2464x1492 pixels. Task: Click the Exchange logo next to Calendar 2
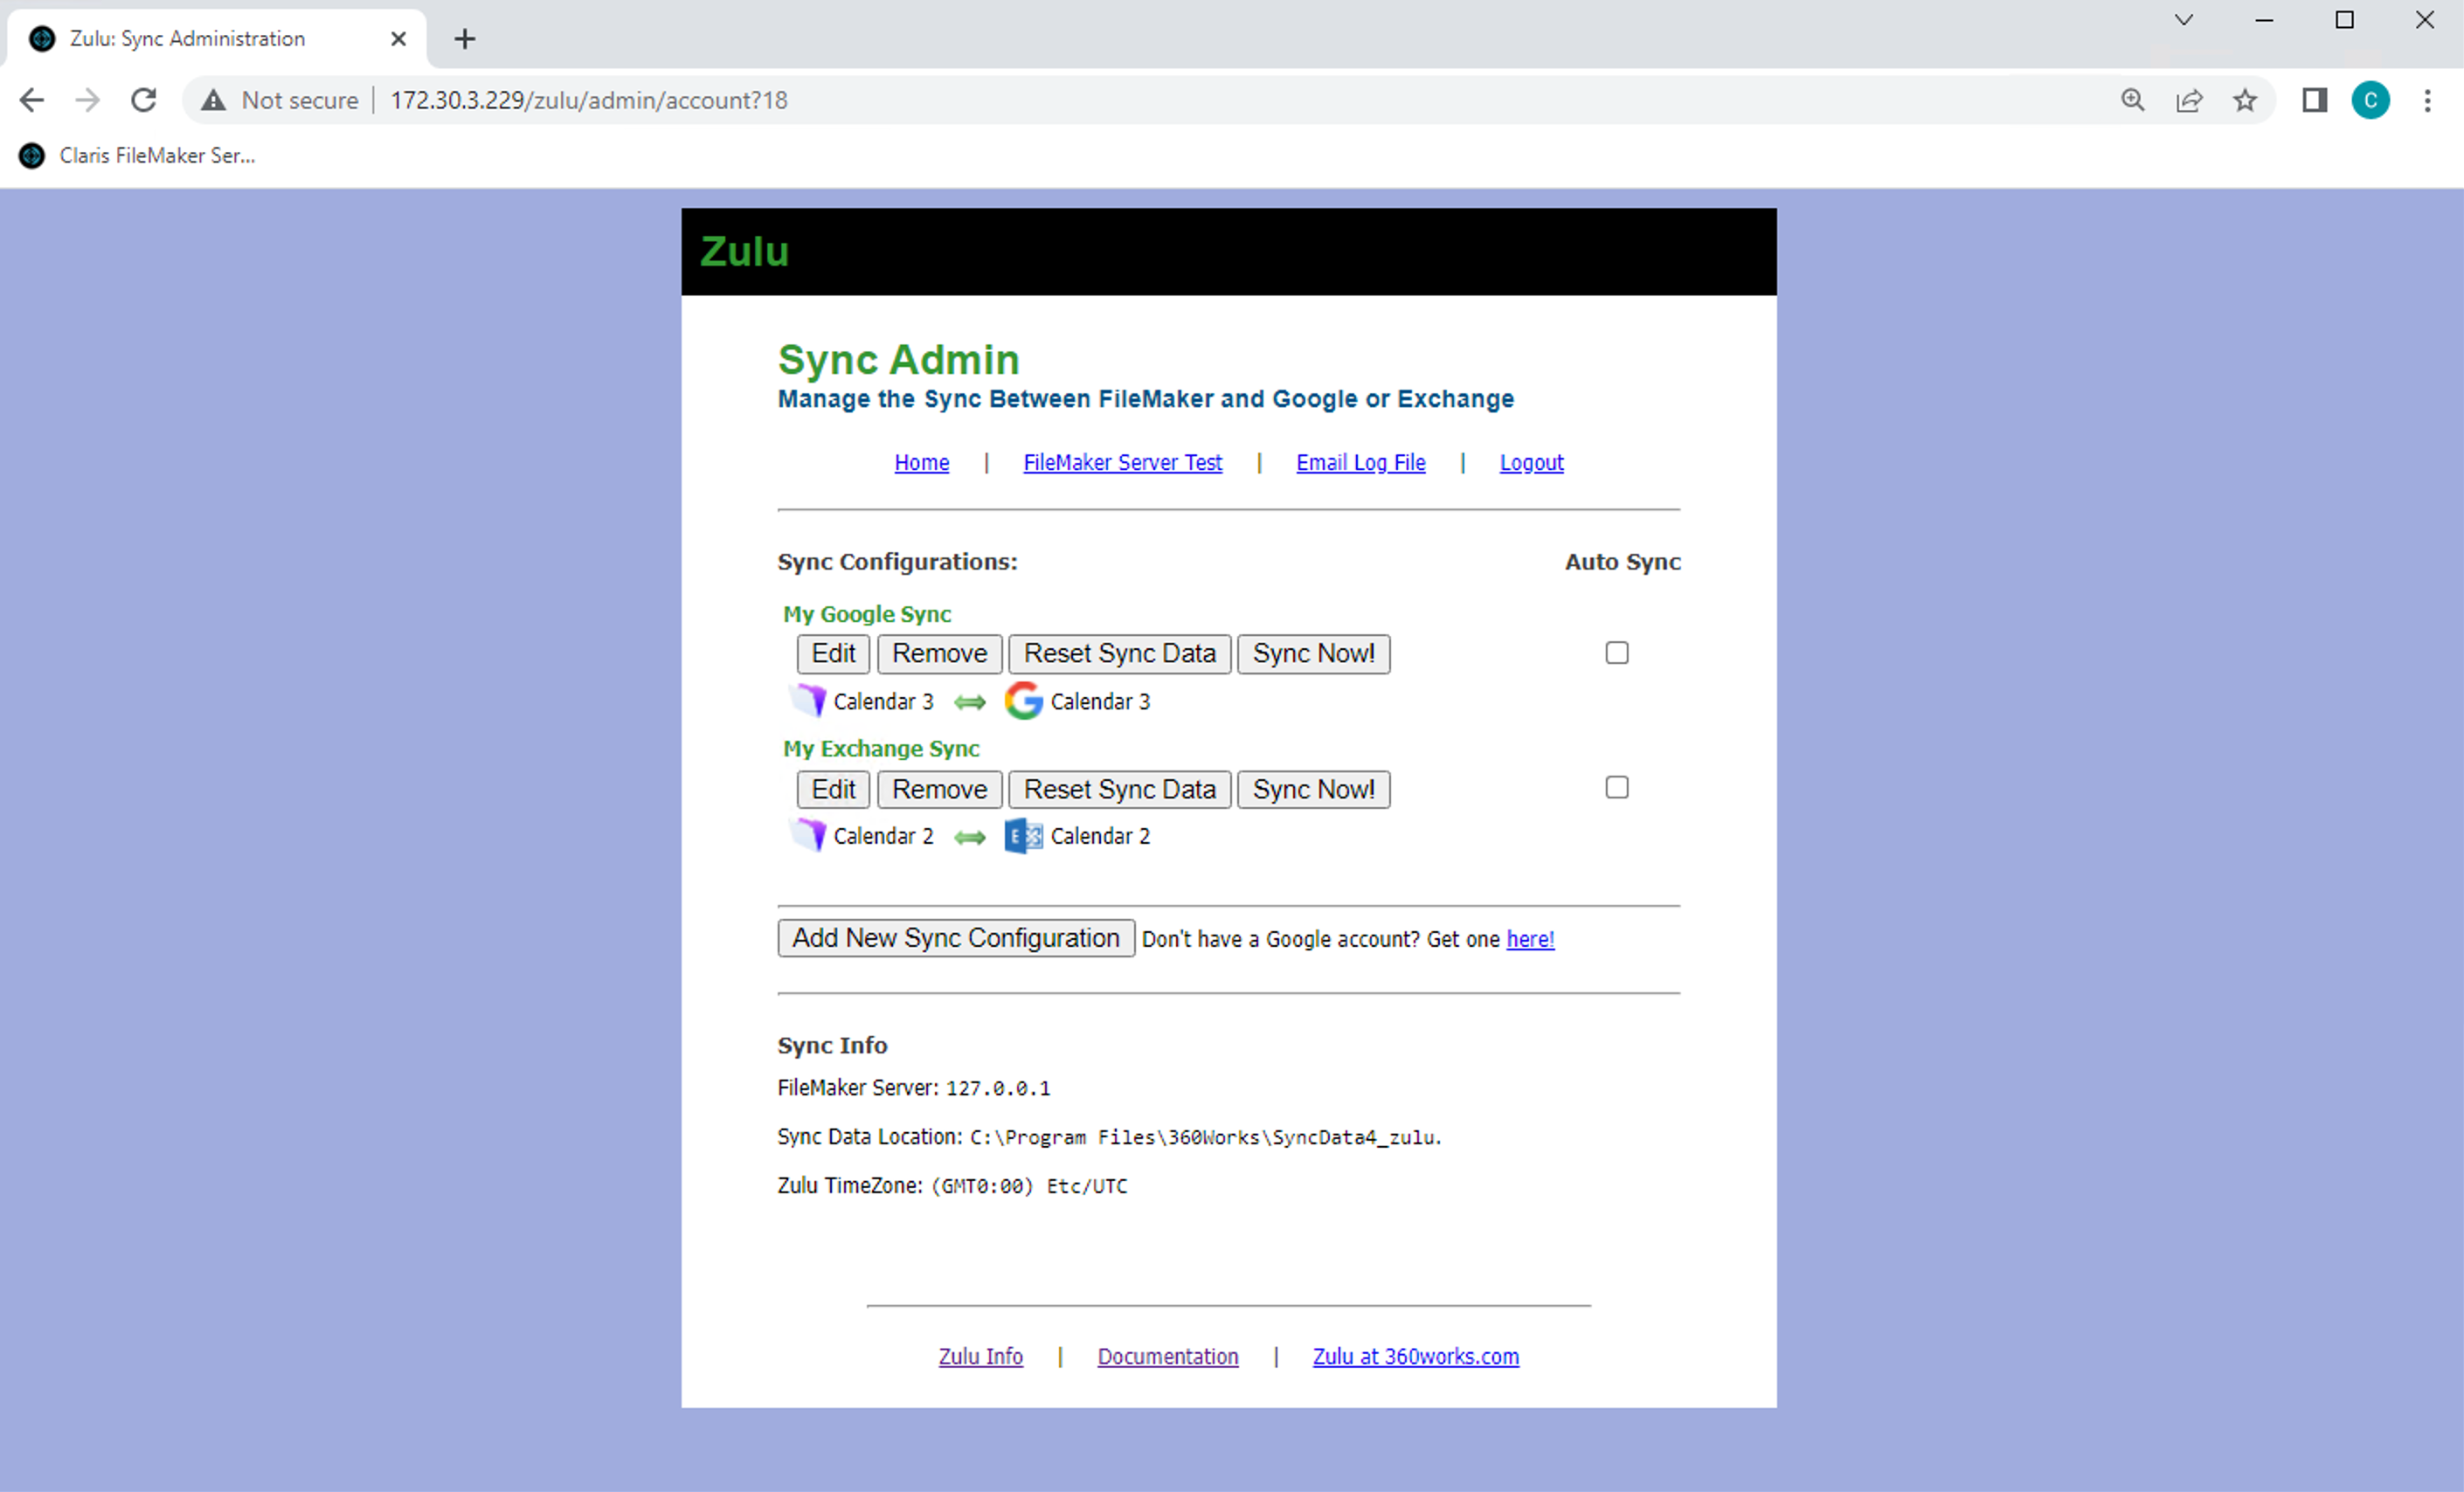click(x=1023, y=836)
